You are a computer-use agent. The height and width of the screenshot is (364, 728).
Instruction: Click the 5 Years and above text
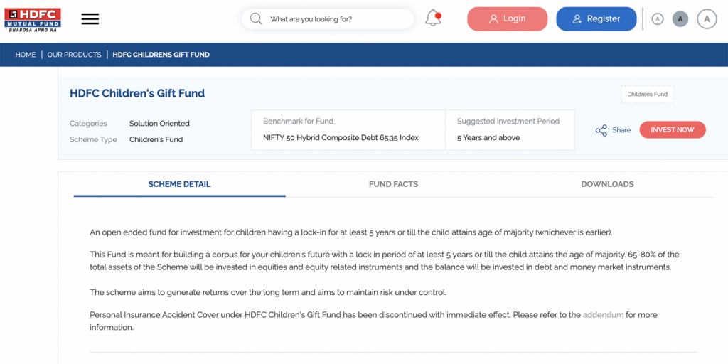pos(488,137)
